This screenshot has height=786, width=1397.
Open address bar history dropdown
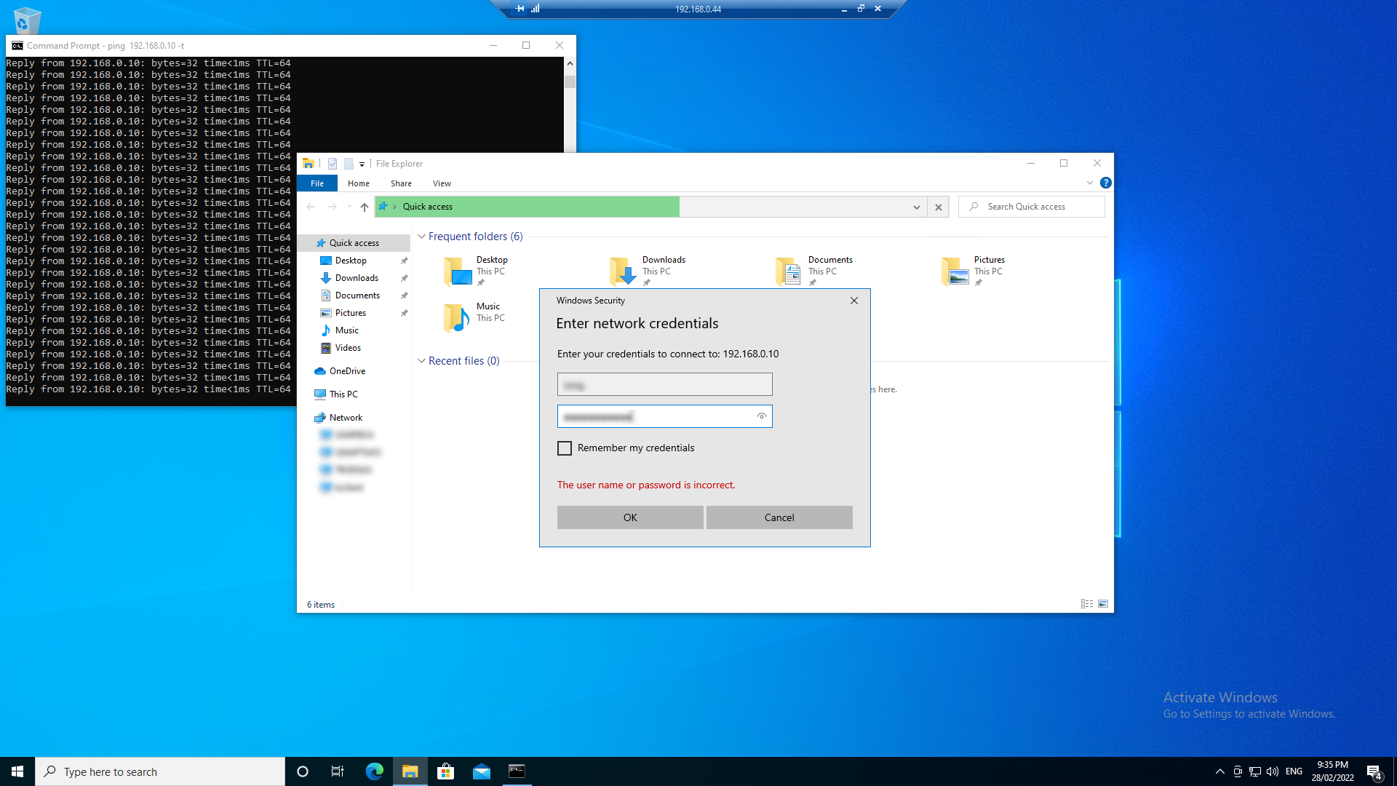click(x=916, y=207)
